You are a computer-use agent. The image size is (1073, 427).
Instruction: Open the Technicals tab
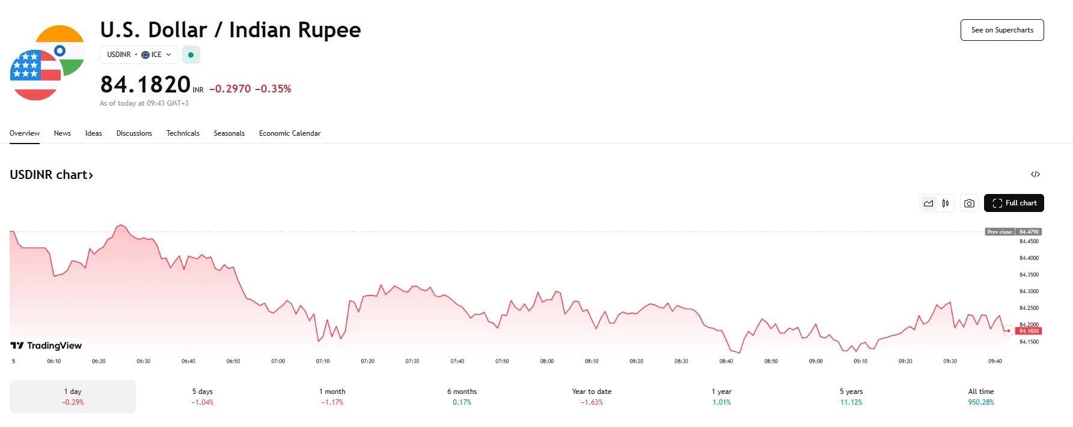coord(183,133)
